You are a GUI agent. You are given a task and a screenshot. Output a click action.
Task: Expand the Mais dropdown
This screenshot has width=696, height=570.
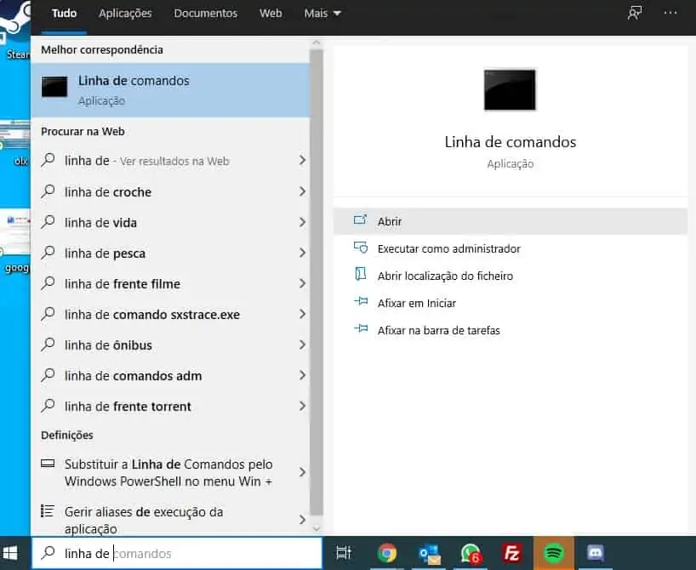click(322, 14)
